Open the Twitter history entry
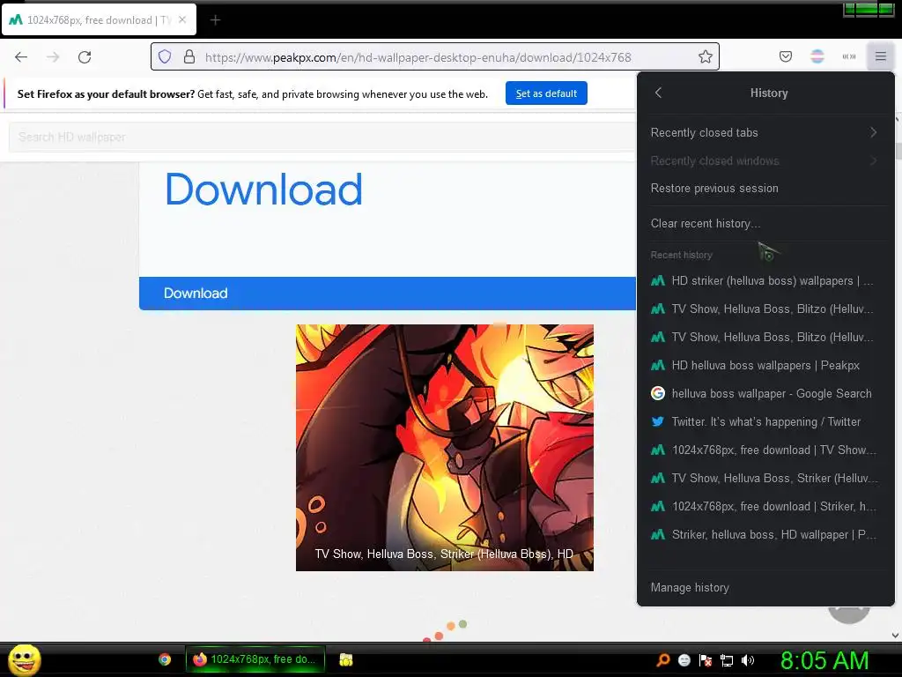 click(765, 422)
